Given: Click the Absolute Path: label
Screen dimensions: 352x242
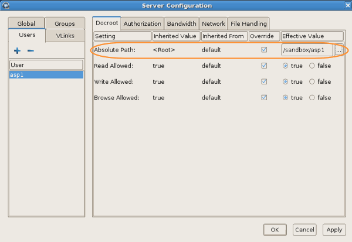Looking at the screenshot, I should click(x=115, y=50).
